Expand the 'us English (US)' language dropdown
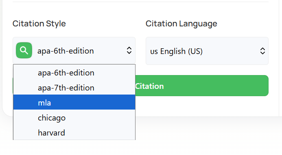The image size is (282, 155). point(207,51)
